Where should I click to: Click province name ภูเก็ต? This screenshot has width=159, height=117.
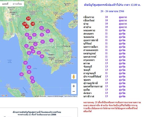(x=86, y=90)
